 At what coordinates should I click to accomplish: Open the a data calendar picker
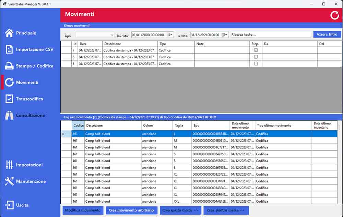point(224,35)
